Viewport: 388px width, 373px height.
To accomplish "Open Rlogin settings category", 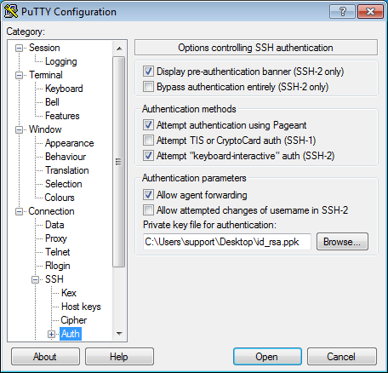I will [x=58, y=266].
